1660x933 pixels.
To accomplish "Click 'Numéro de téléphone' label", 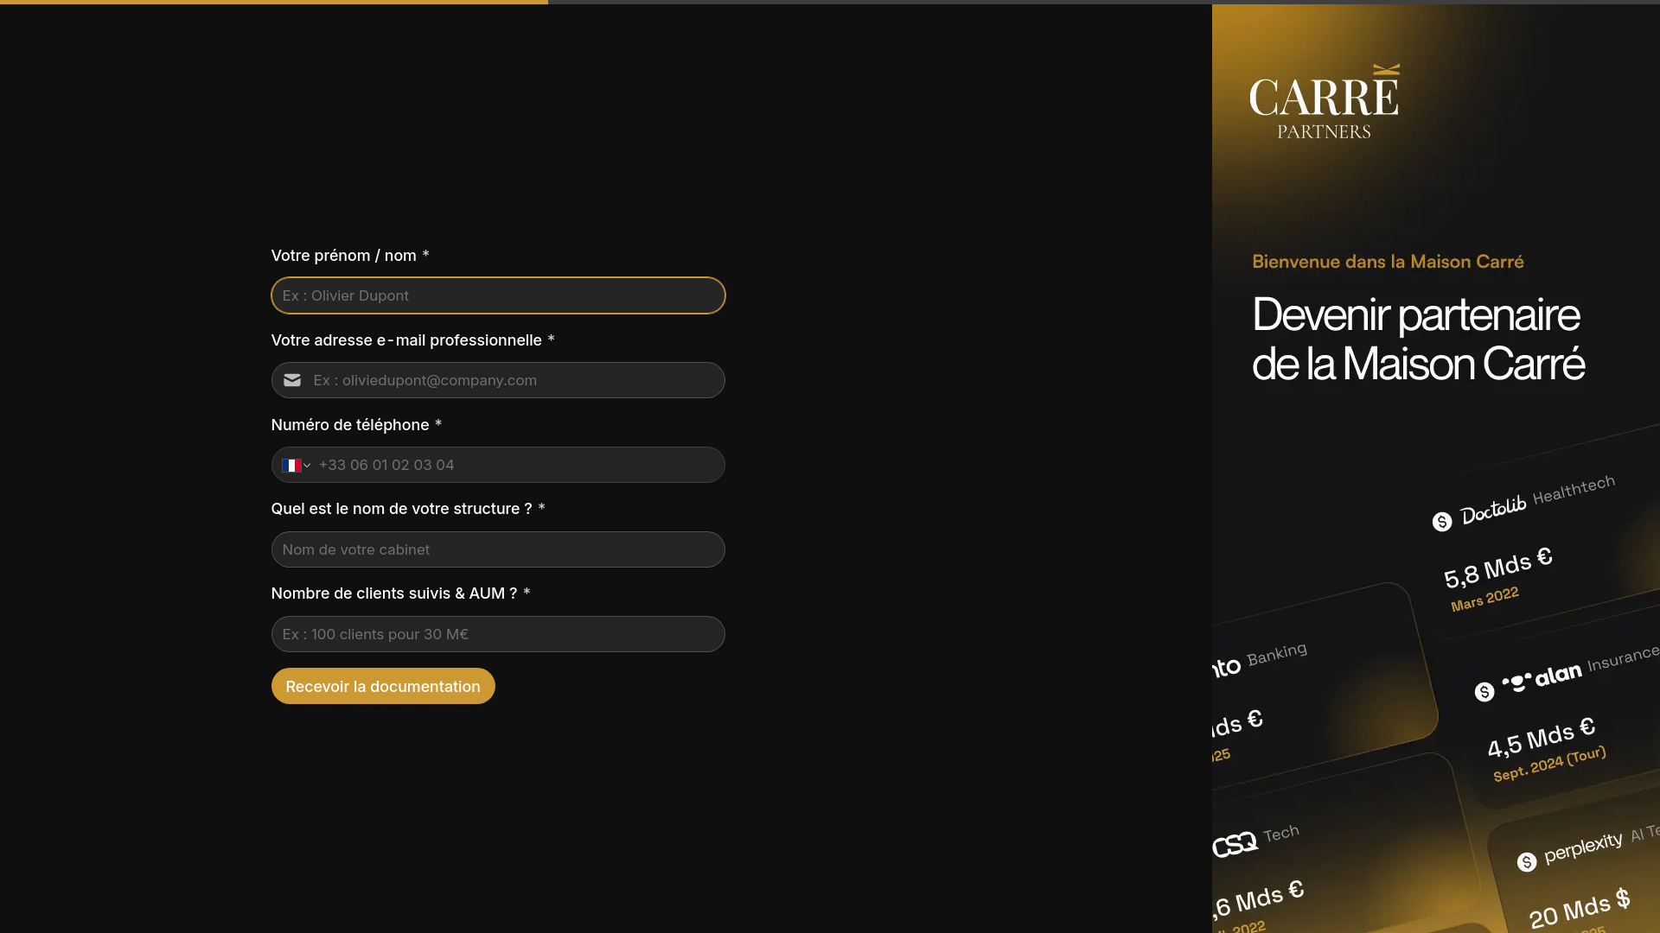I will (350, 425).
